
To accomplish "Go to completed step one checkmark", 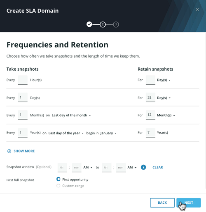I will pyautogui.click(x=89, y=24).
